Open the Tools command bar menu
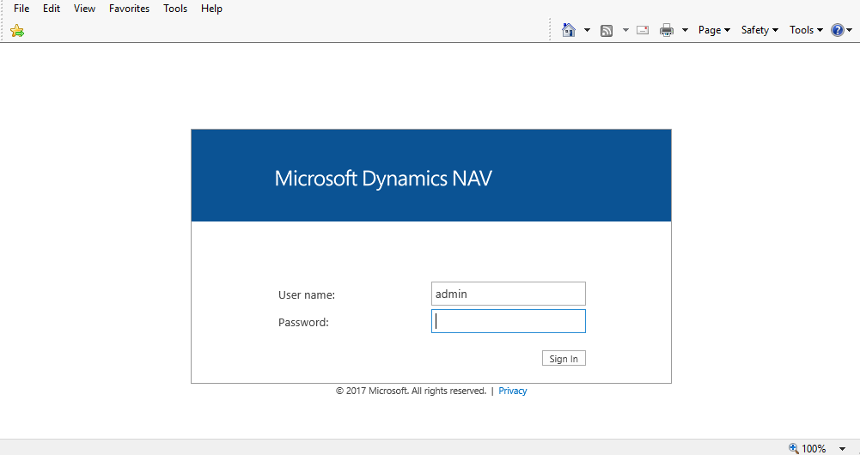The image size is (860, 455). coord(806,30)
